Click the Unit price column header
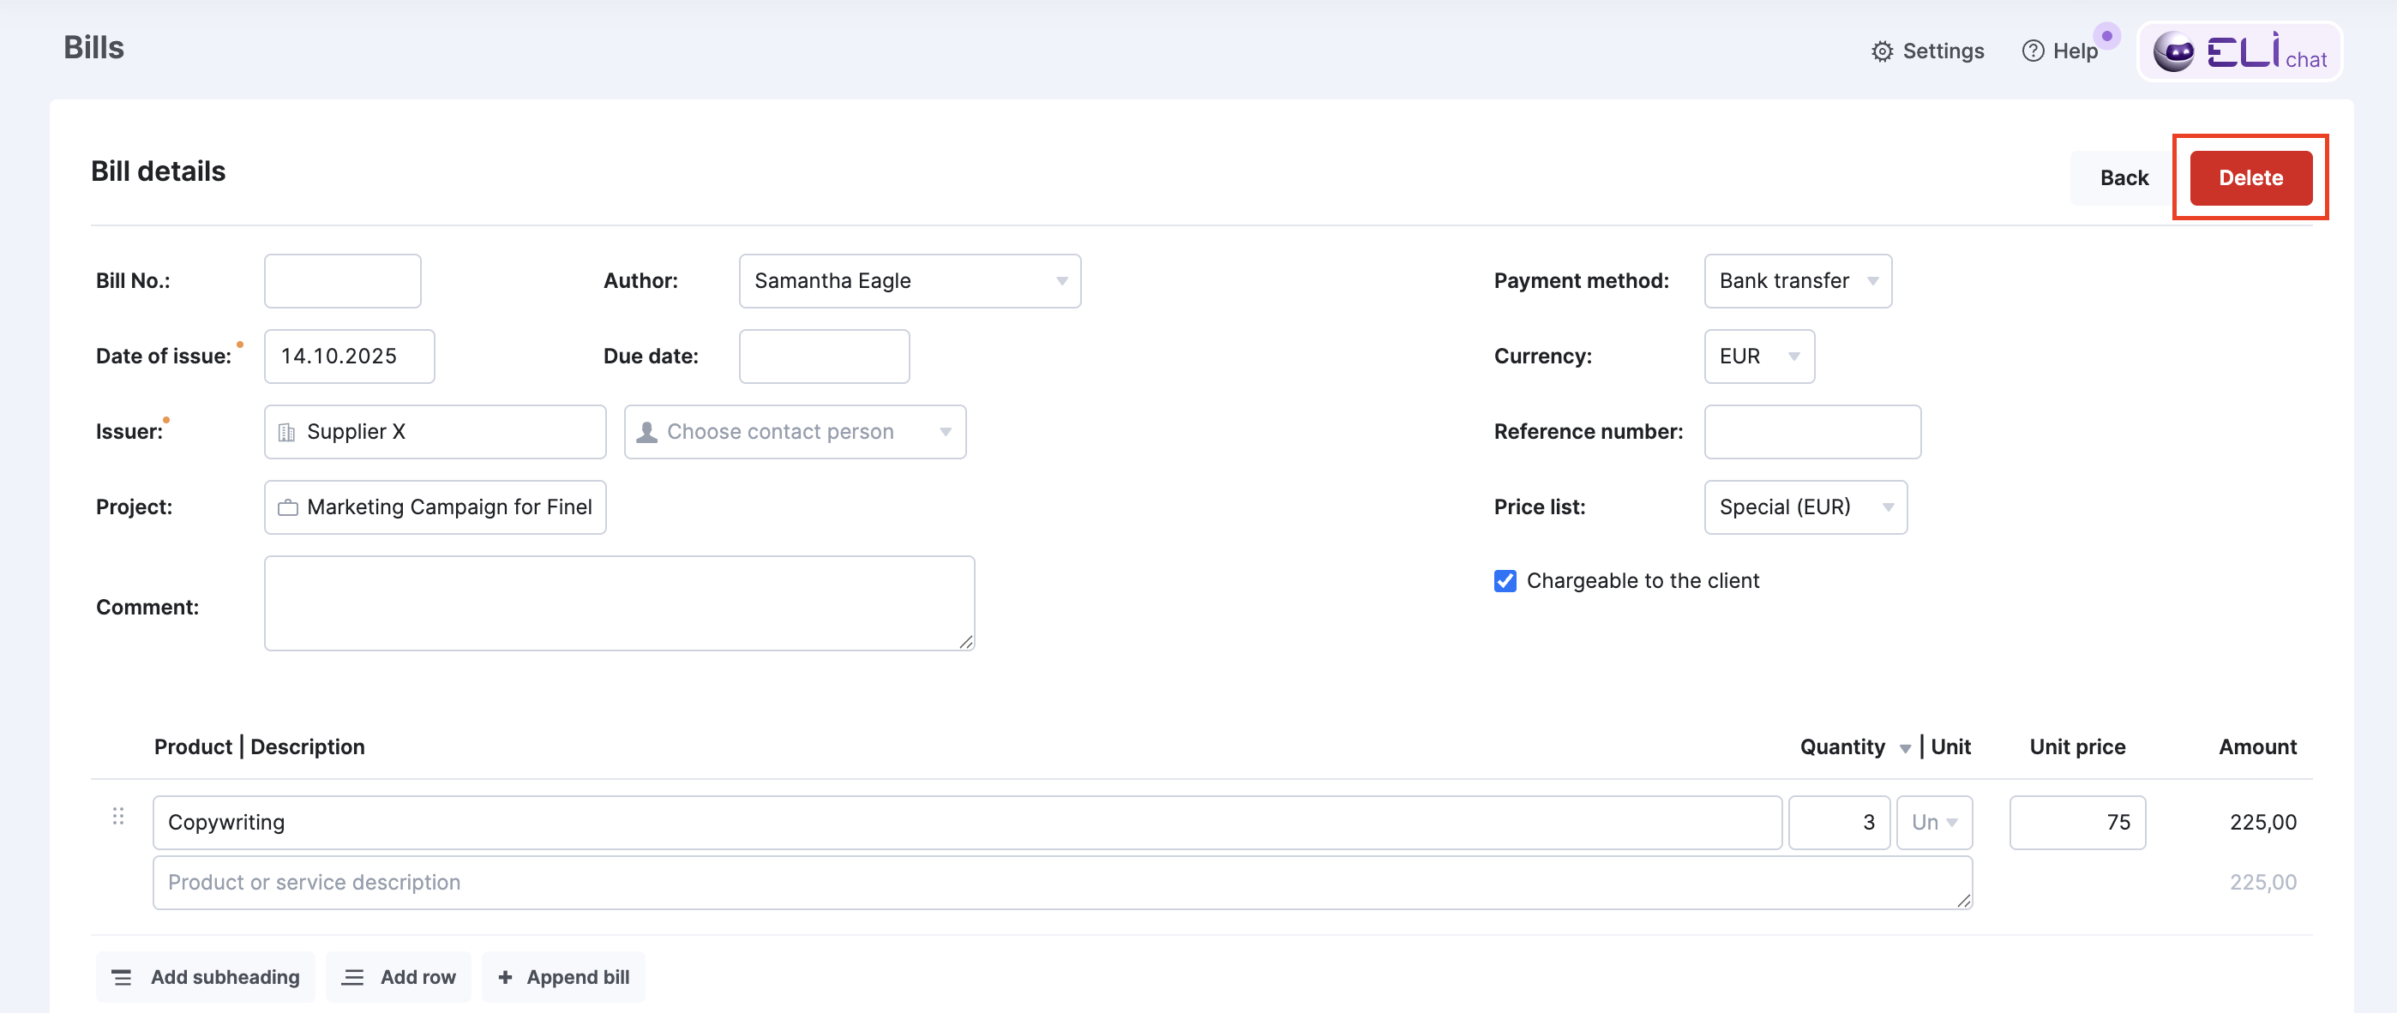The height and width of the screenshot is (1013, 2397). point(2077,747)
